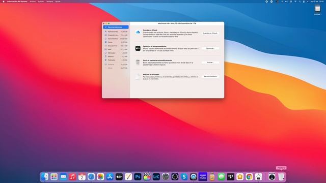The image size is (326, 183).
Task: Open Apple TV from the Dock
Action: tap(119, 177)
